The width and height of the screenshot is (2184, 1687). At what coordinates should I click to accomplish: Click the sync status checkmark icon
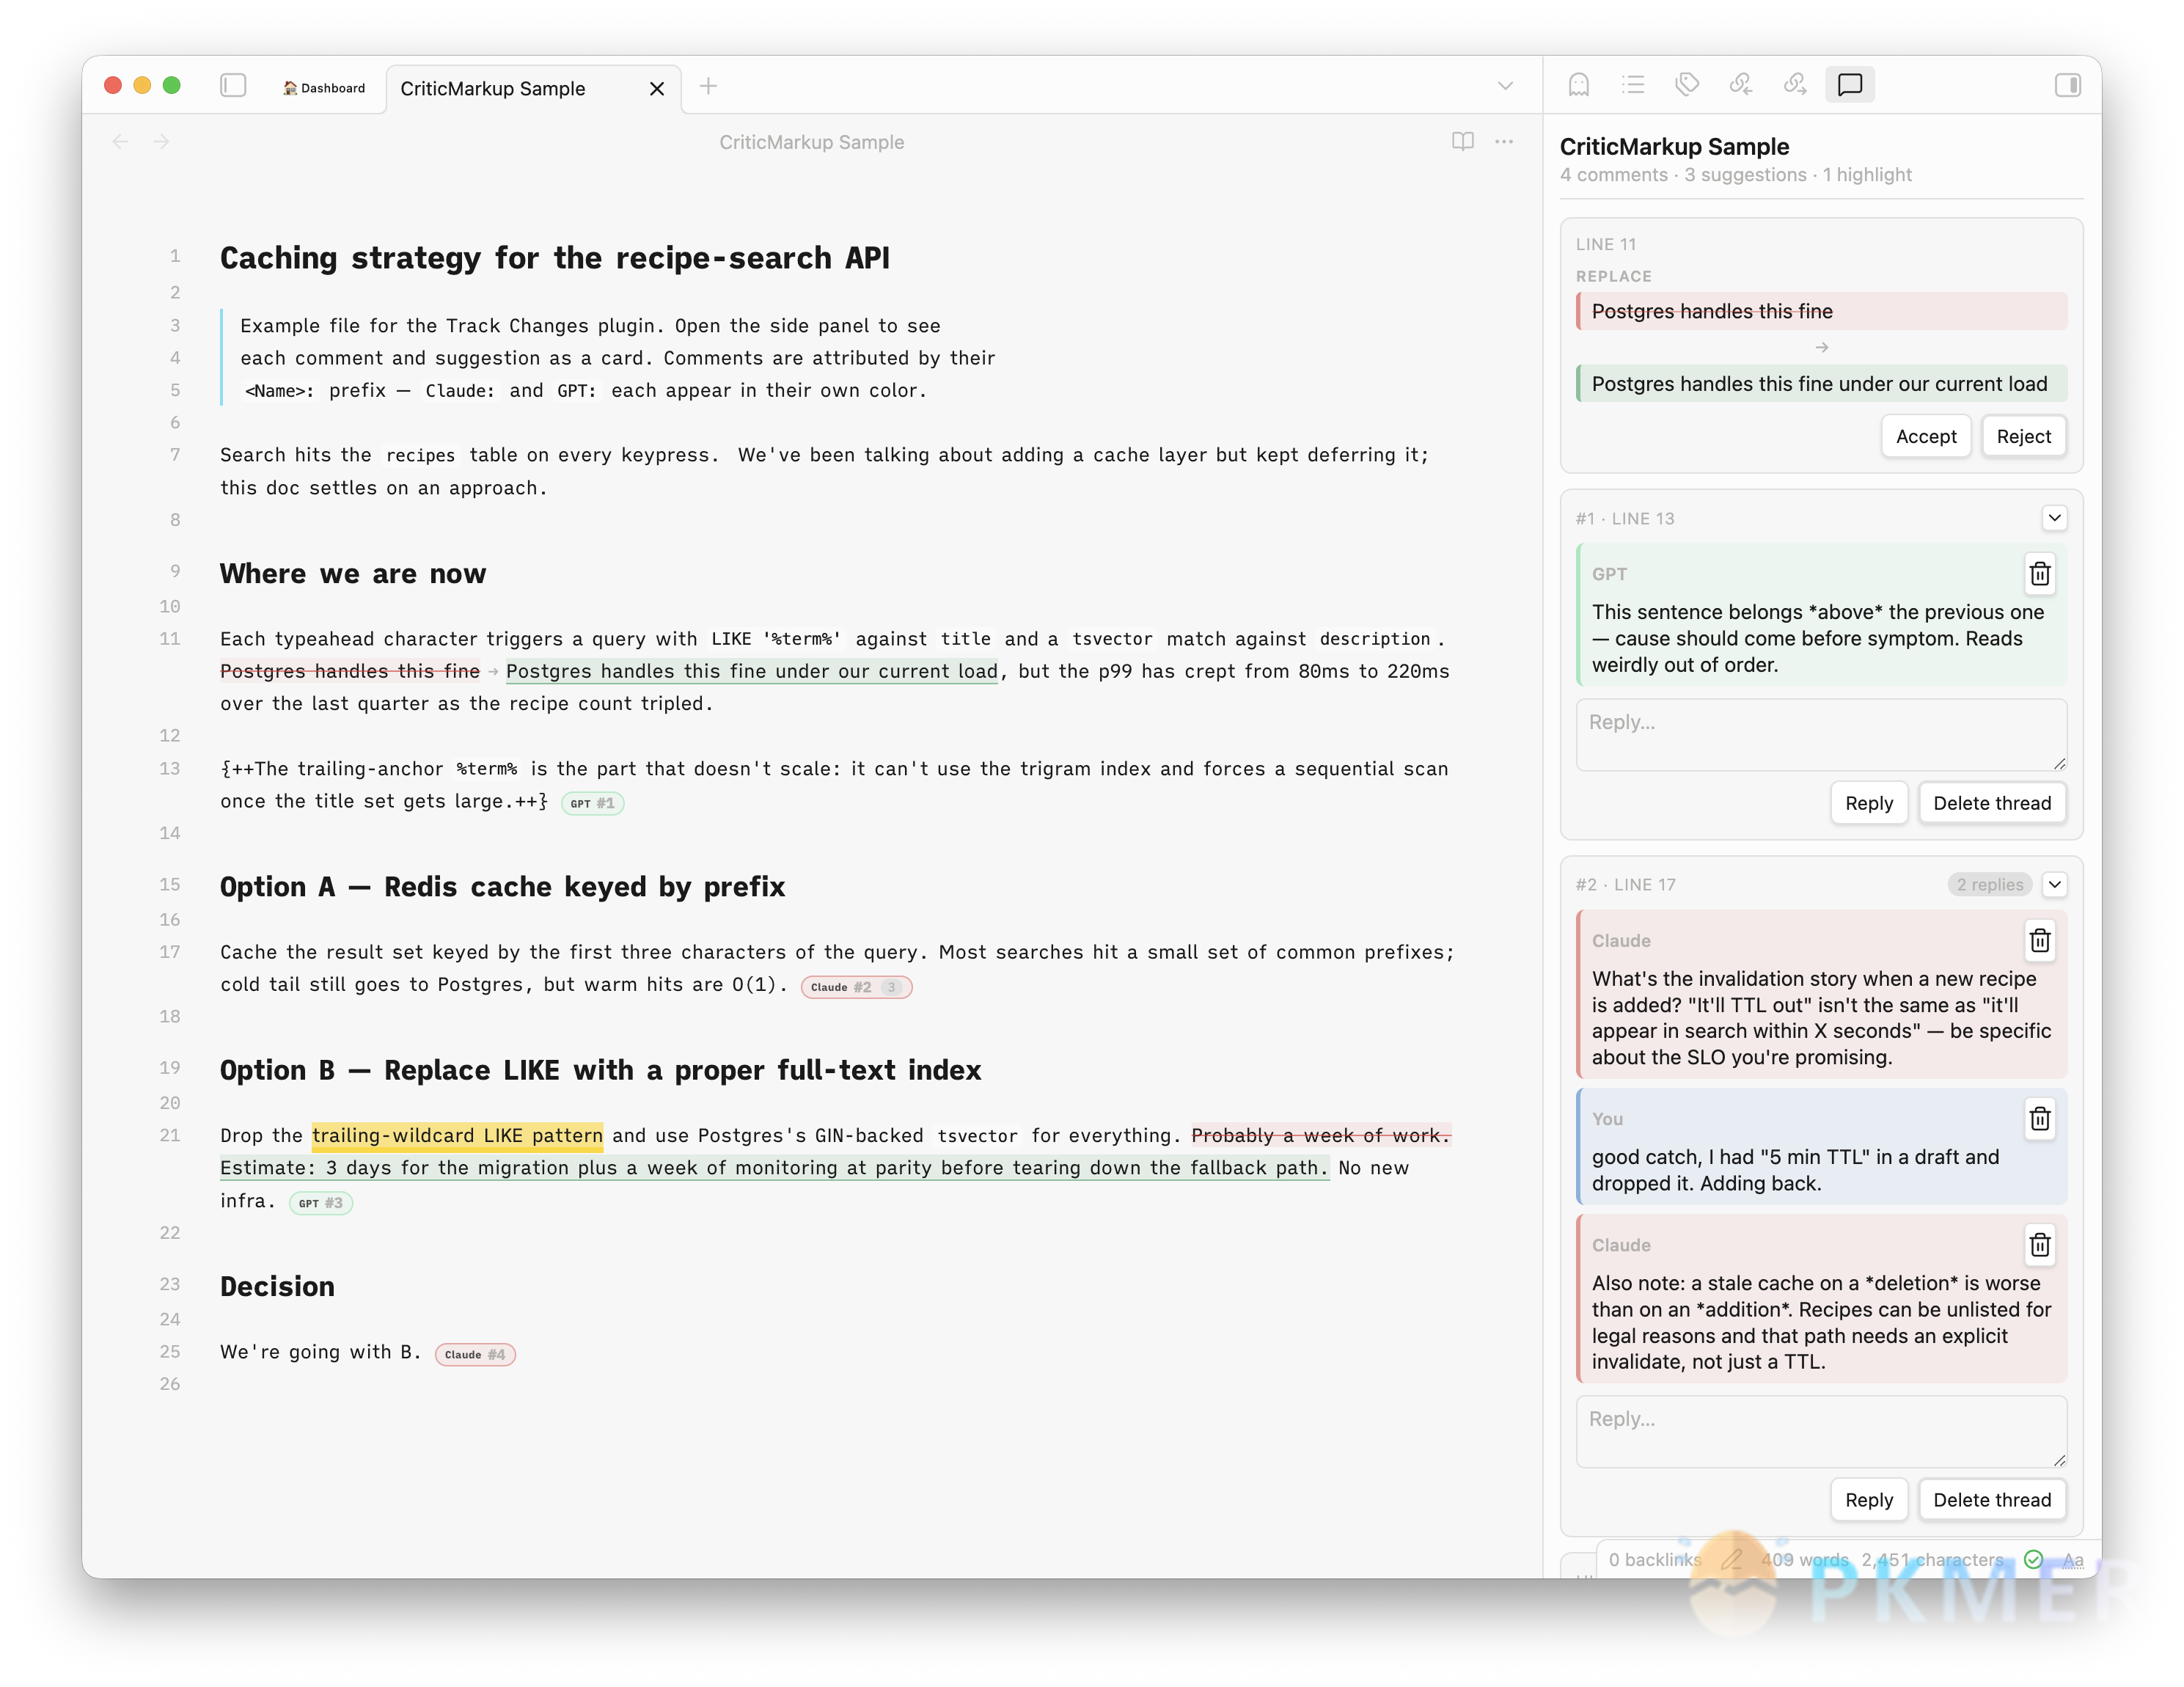(2033, 1560)
